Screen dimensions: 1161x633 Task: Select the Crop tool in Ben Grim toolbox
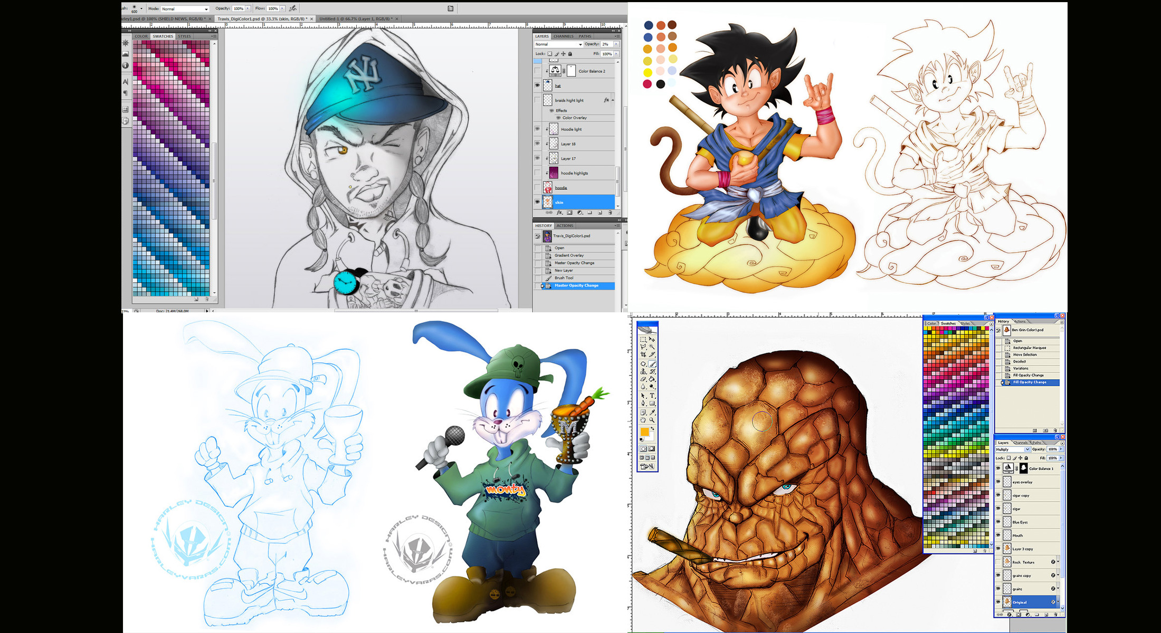click(x=643, y=354)
